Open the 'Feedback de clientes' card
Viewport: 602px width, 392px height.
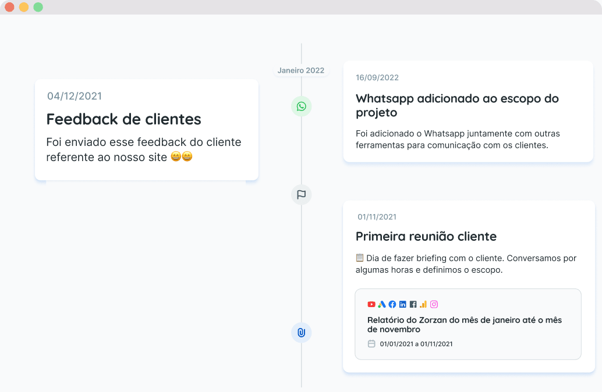pyautogui.click(x=146, y=129)
